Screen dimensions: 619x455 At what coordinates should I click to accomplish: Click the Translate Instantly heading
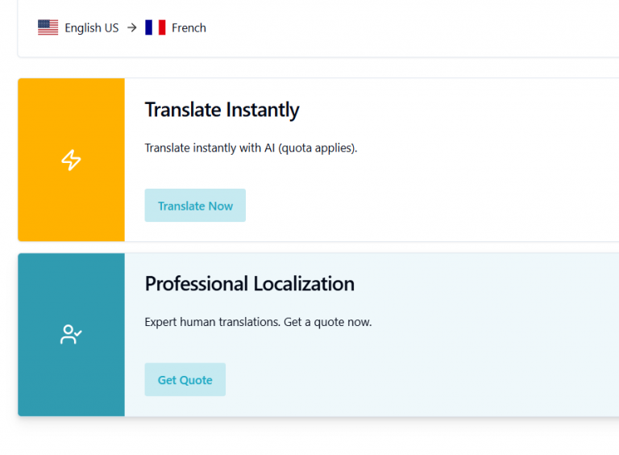[x=222, y=111]
